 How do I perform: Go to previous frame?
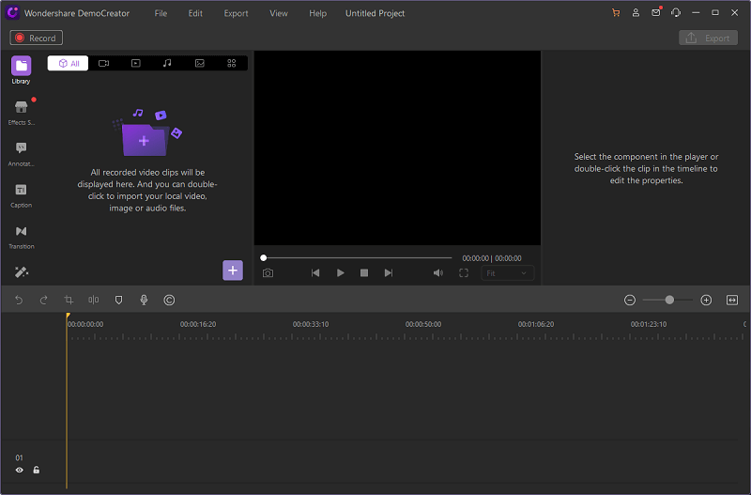click(315, 273)
